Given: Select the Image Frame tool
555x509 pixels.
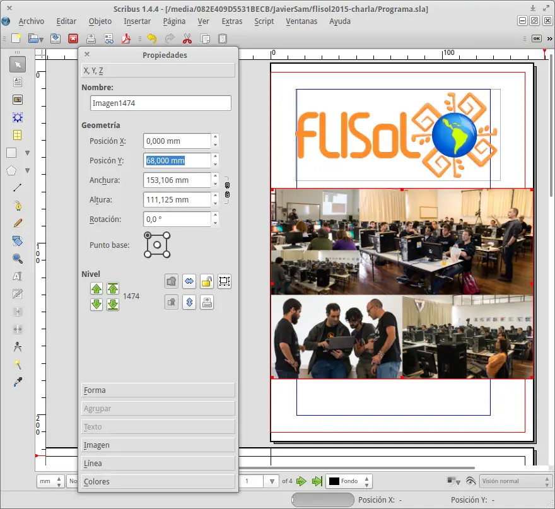Looking at the screenshot, I should [x=18, y=100].
